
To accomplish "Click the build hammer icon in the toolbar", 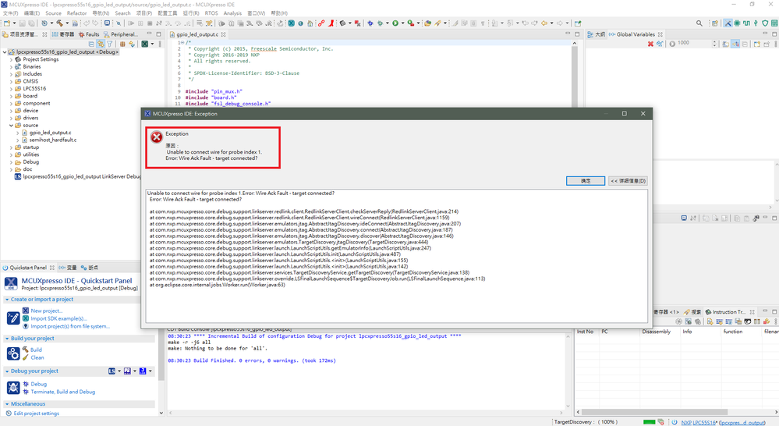I will (x=59, y=23).
